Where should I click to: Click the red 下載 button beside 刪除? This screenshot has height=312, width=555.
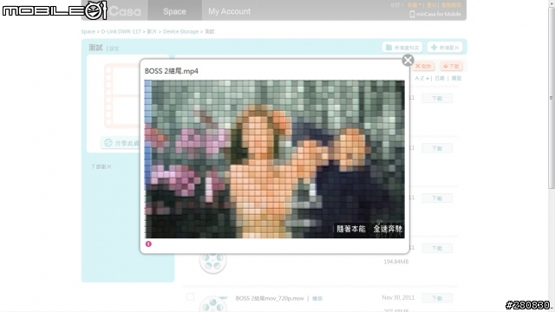(451, 66)
